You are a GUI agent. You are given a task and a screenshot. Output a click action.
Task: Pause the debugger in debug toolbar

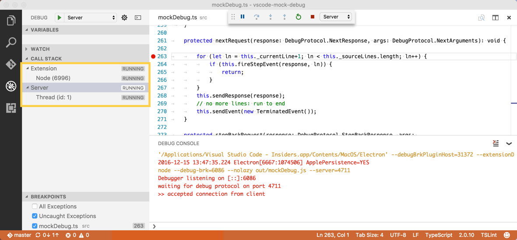tap(243, 17)
